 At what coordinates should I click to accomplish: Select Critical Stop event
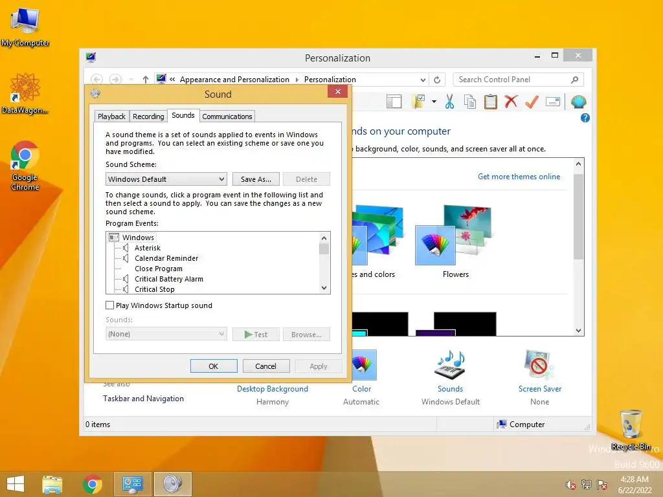click(x=154, y=289)
